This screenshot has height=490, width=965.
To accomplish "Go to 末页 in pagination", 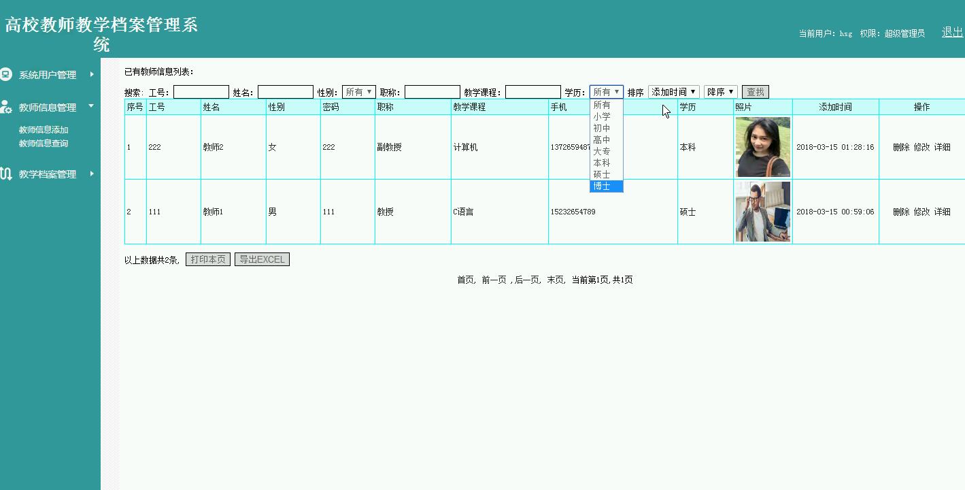I will [x=555, y=280].
